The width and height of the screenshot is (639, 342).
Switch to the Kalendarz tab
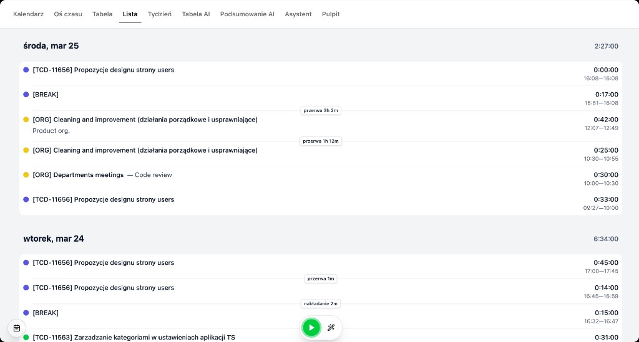[x=28, y=14]
